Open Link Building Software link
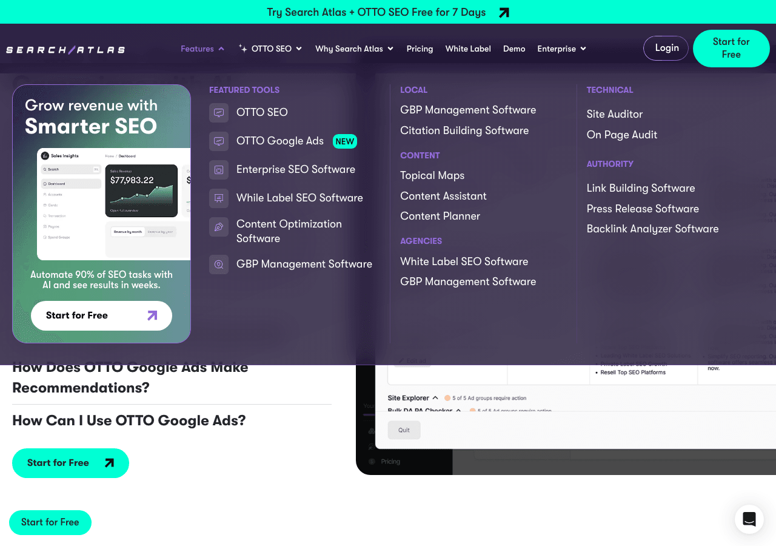This screenshot has width=776, height=546. (641, 188)
